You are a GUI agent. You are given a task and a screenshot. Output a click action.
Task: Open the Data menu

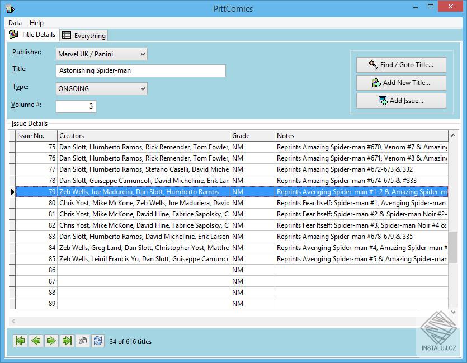click(x=15, y=23)
